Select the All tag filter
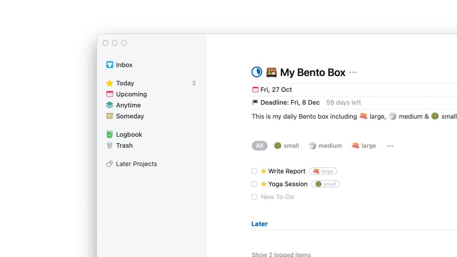The height and width of the screenshot is (257, 457). pos(259,146)
